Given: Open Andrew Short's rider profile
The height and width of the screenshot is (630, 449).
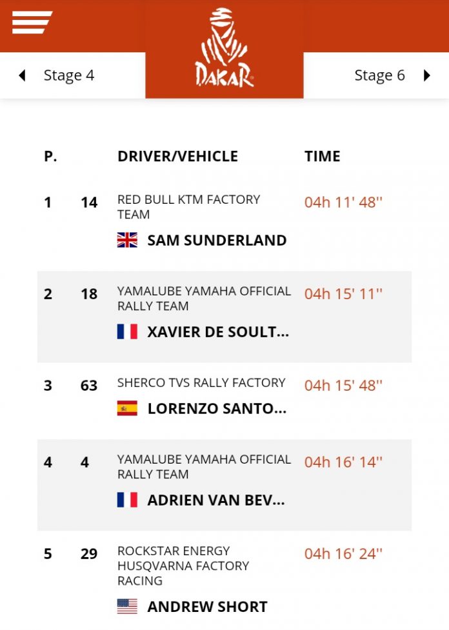Looking at the screenshot, I should [x=207, y=607].
